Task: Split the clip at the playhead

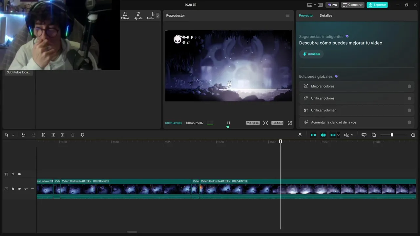Action: [x=43, y=135]
